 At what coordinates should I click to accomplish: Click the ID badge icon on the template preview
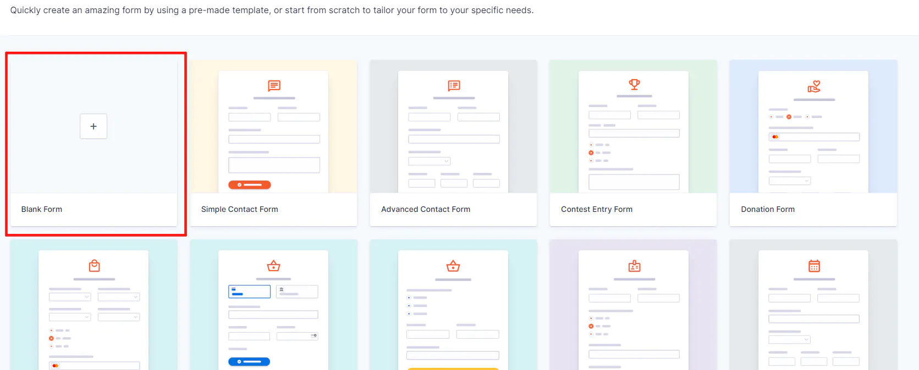(x=634, y=266)
